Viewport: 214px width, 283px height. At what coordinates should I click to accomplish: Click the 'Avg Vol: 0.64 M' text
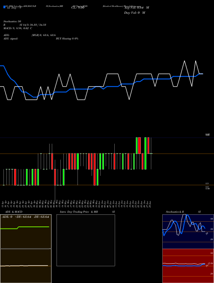tap(137, 8)
